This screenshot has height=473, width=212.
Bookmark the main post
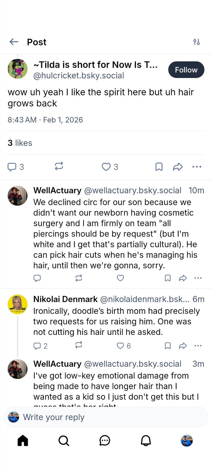click(159, 167)
